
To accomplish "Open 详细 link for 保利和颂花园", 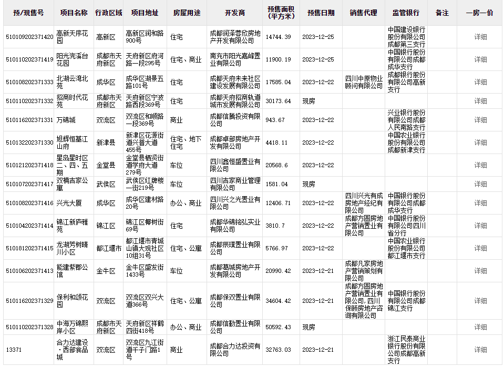I will pyautogui.click(x=480, y=301).
